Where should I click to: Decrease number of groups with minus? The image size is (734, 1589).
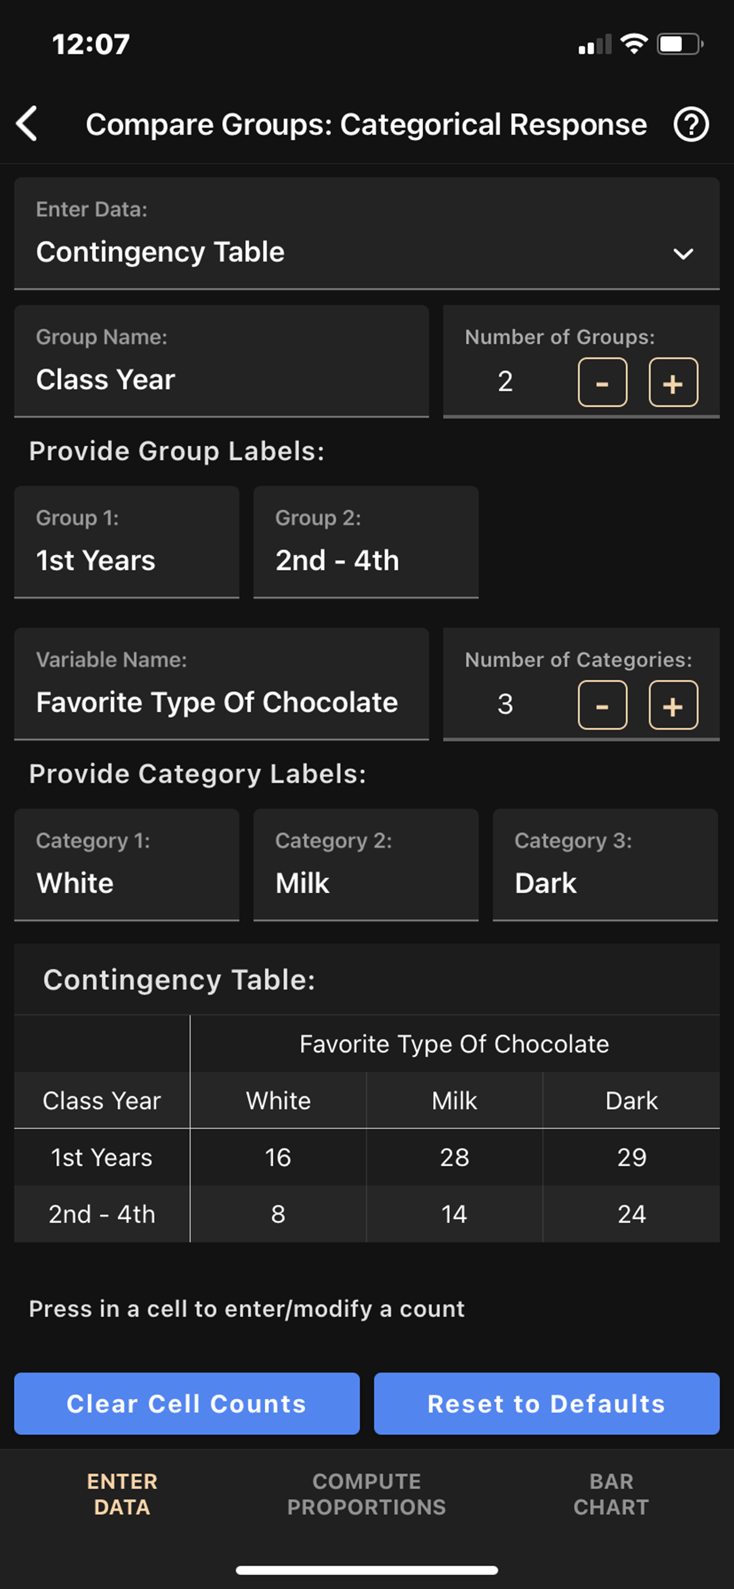tap(602, 382)
